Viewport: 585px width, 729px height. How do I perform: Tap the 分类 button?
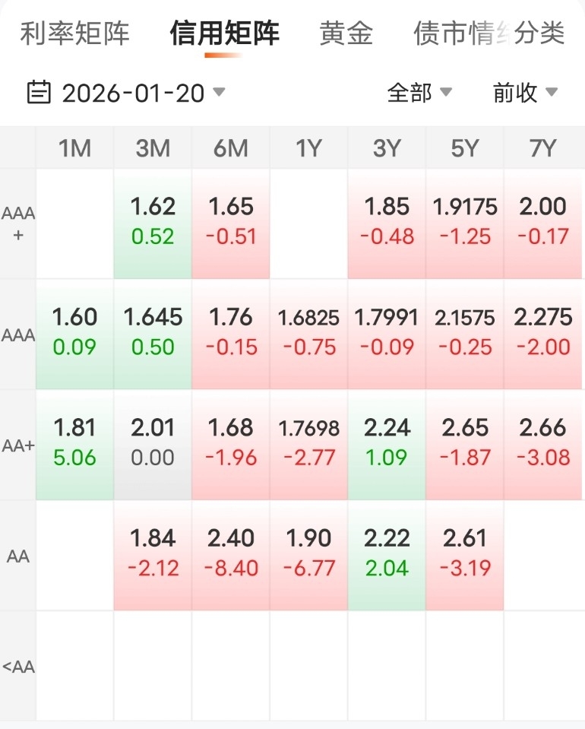[541, 33]
